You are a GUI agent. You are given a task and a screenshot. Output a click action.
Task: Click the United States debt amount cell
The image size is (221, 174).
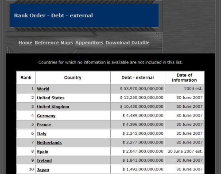pos(138,98)
